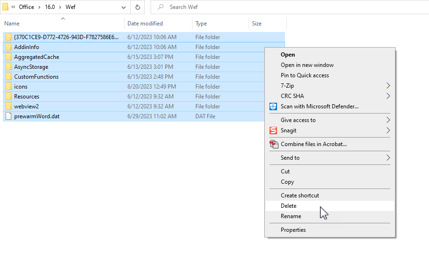429x253 pixels.
Task: Expand the Send to submenu
Action: (x=388, y=158)
